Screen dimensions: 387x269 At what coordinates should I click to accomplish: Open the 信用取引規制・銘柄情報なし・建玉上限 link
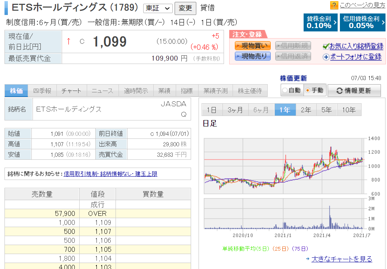pyautogui.click(x=110, y=174)
